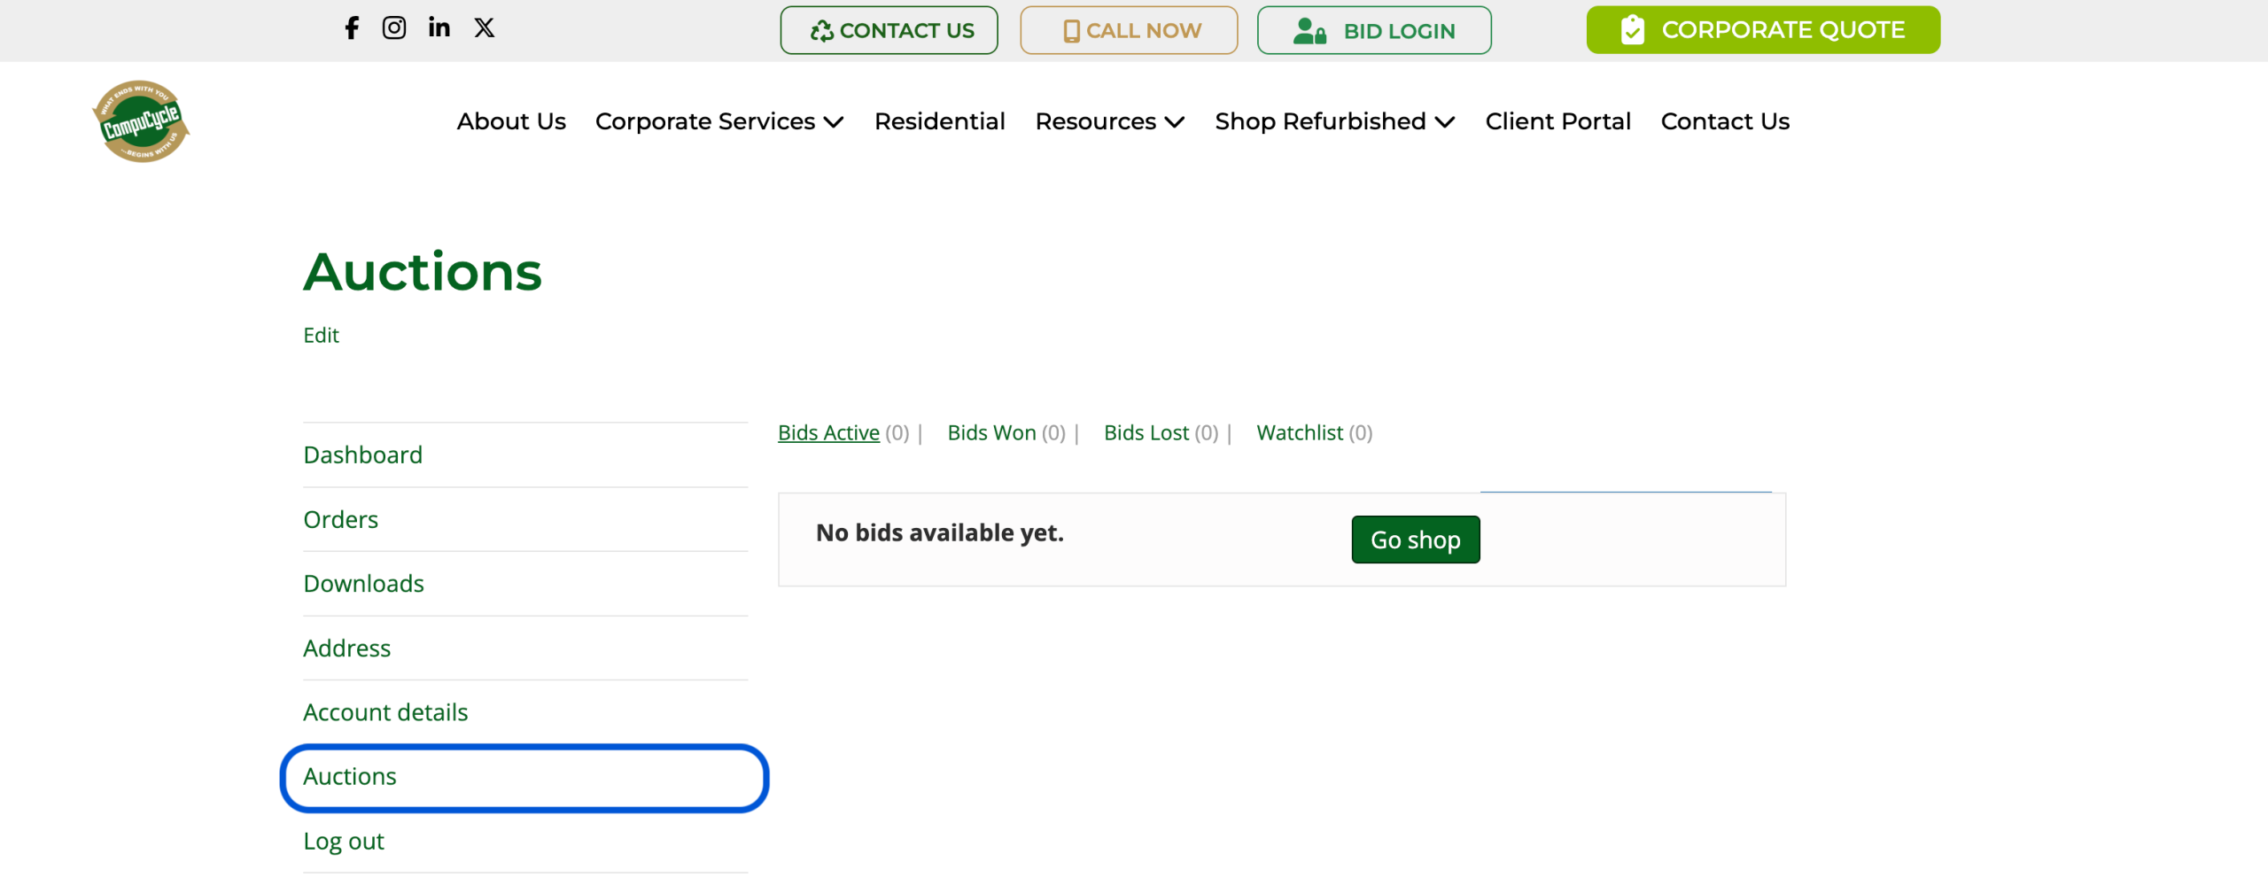
Task: Select Auctions in account sidebar
Action: tap(525, 777)
